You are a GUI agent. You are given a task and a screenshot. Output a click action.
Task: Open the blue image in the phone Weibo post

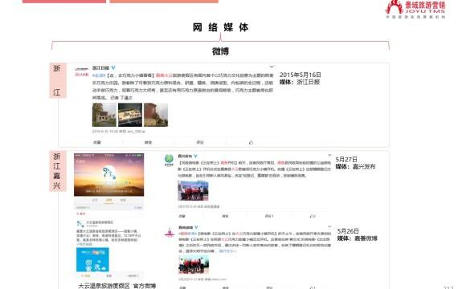[92, 260]
